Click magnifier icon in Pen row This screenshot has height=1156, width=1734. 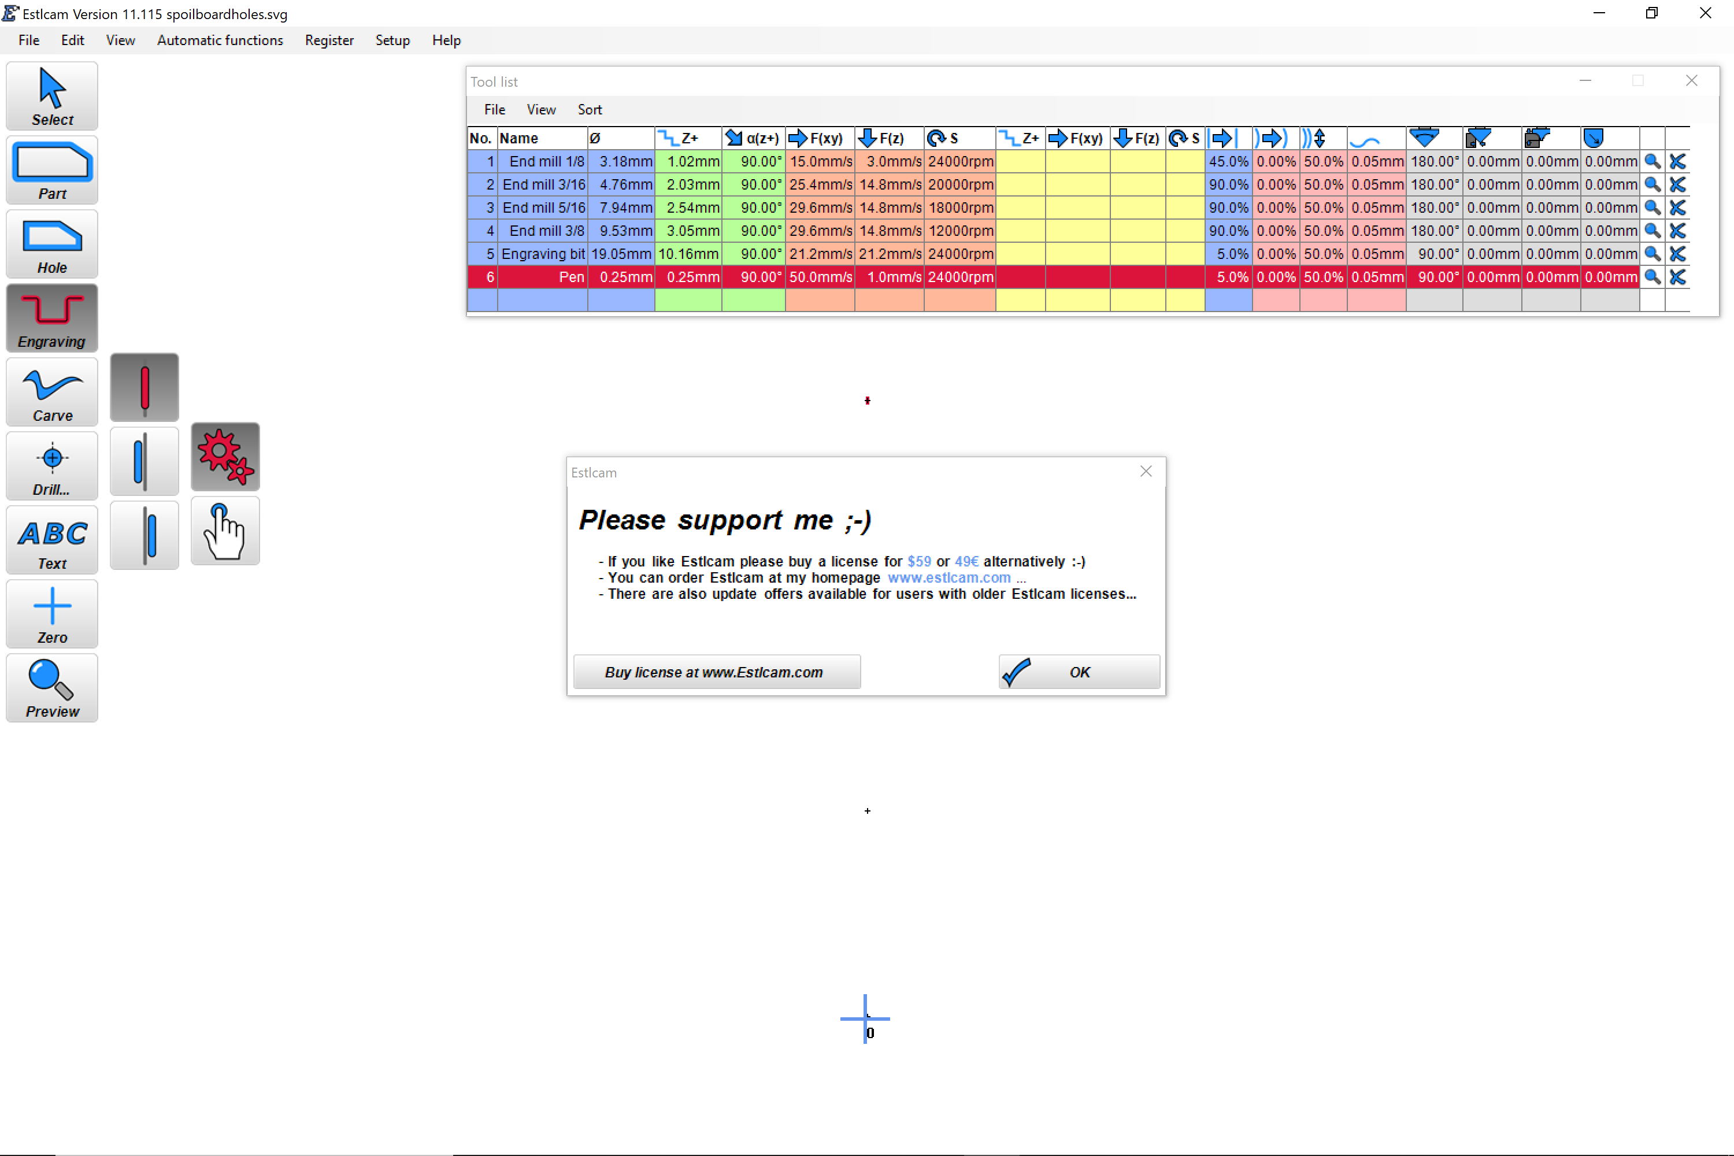(x=1652, y=277)
